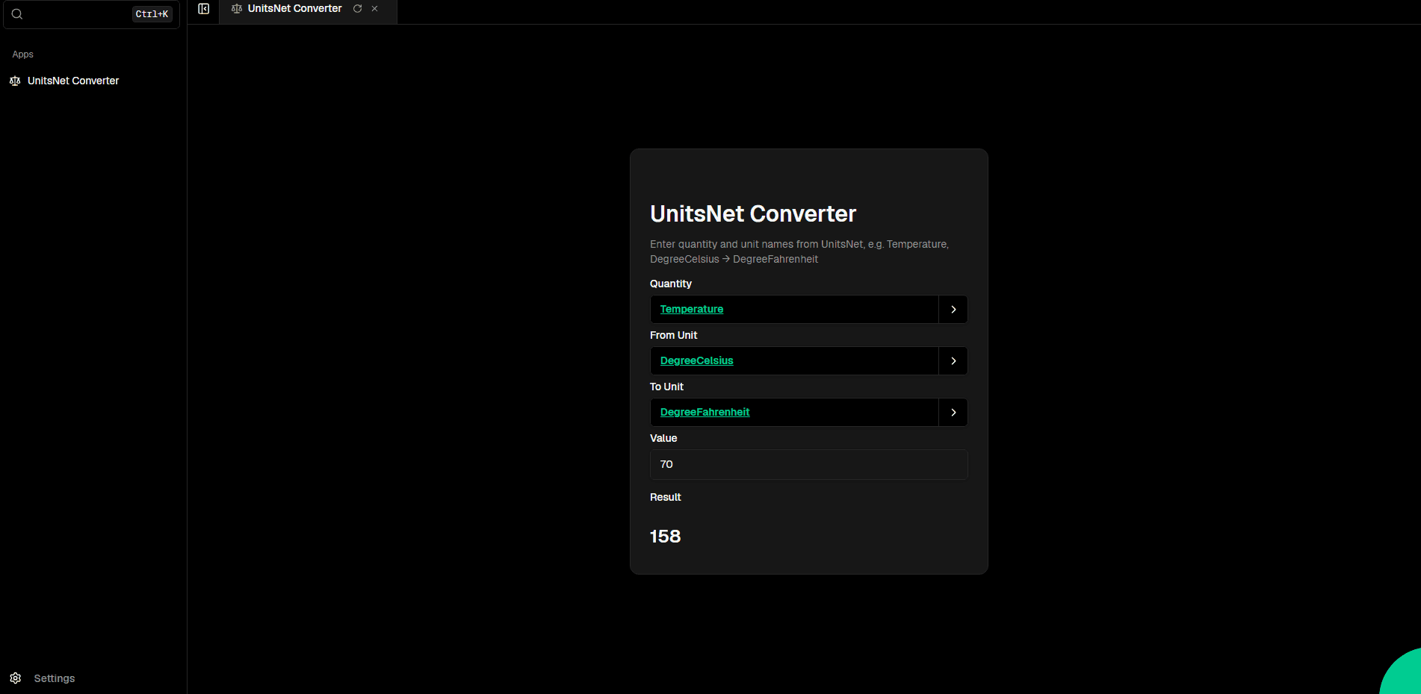The width and height of the screenshot is (1421, 694).
Task: Click the green circular element at bottom right
Action: coord(1405,683)
